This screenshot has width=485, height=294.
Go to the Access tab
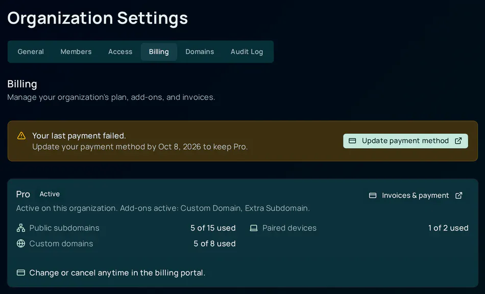120,51
